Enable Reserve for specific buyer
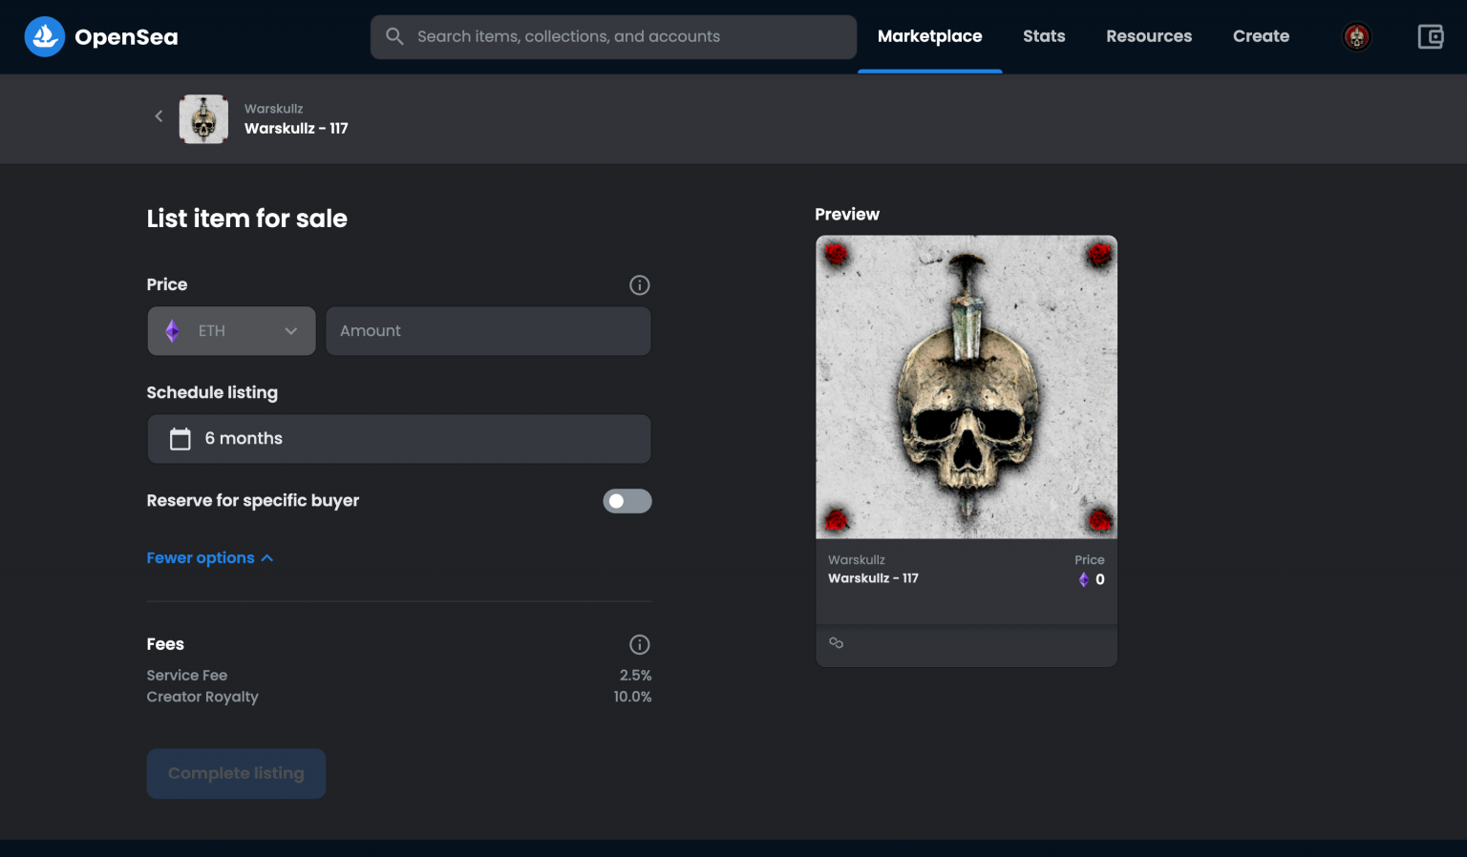The width and height of the screenshot is (1467, 857). 627,501
